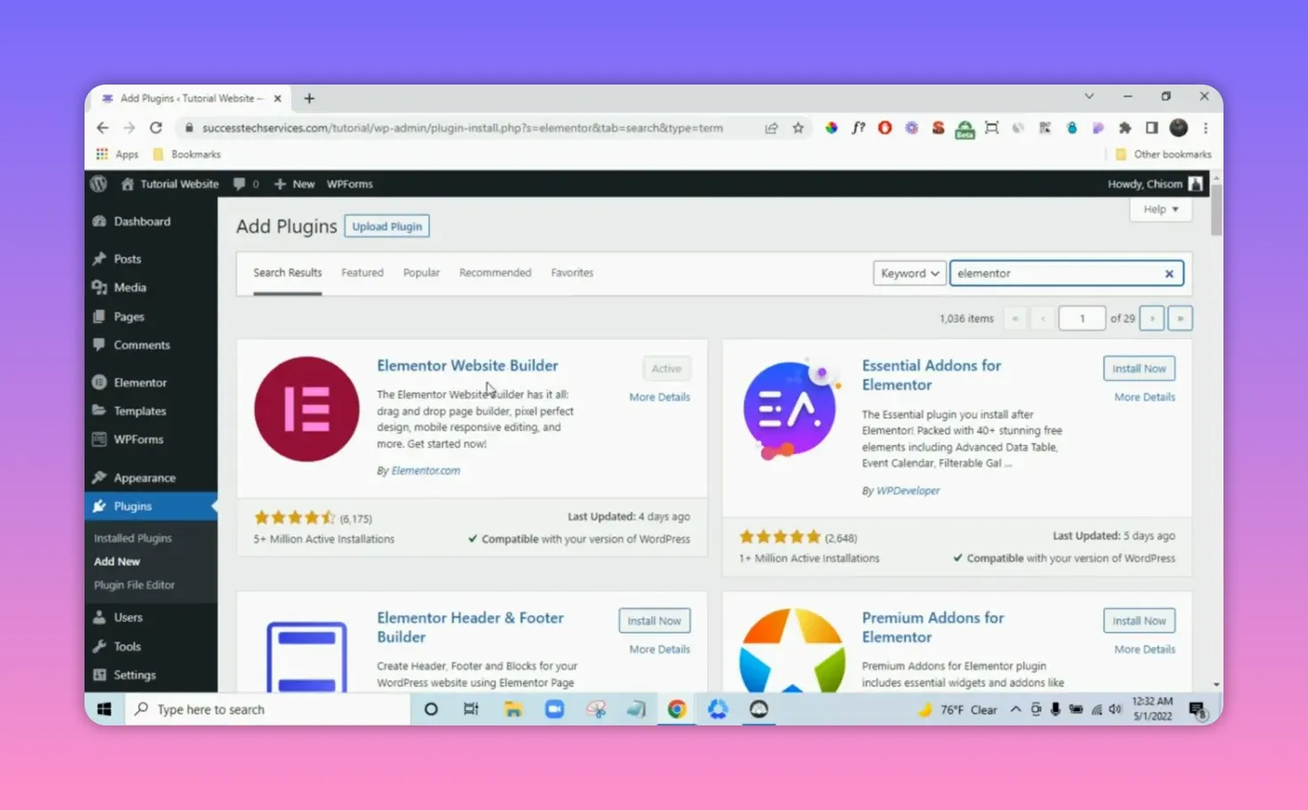1308x810 pixels.
Task: Expand the Help dropdown tab
Action: coord(1160,209)
